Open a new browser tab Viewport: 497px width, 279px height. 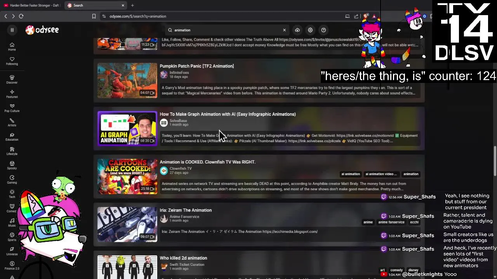tap(132, 5)
